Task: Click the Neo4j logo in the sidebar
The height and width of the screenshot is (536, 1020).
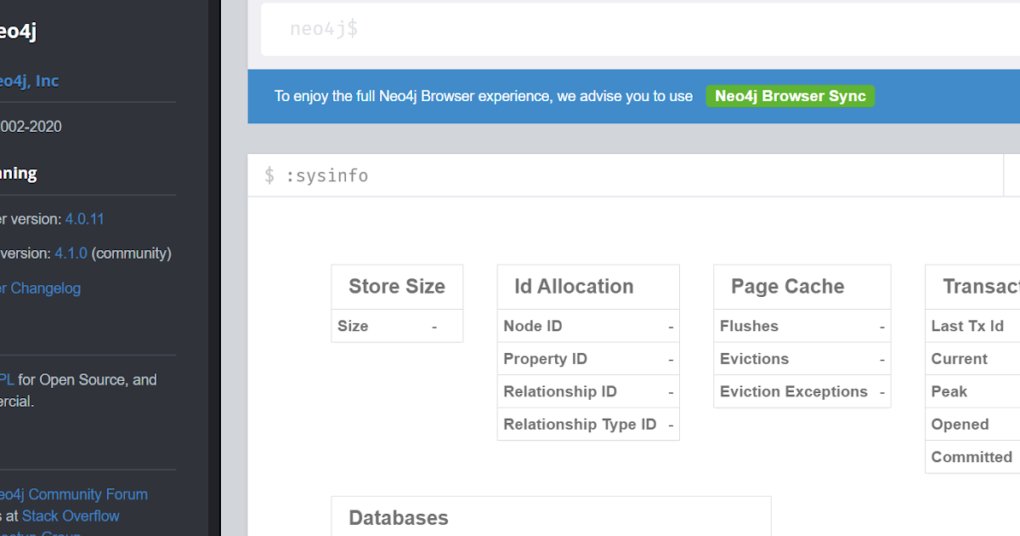Action: [17, 31]
